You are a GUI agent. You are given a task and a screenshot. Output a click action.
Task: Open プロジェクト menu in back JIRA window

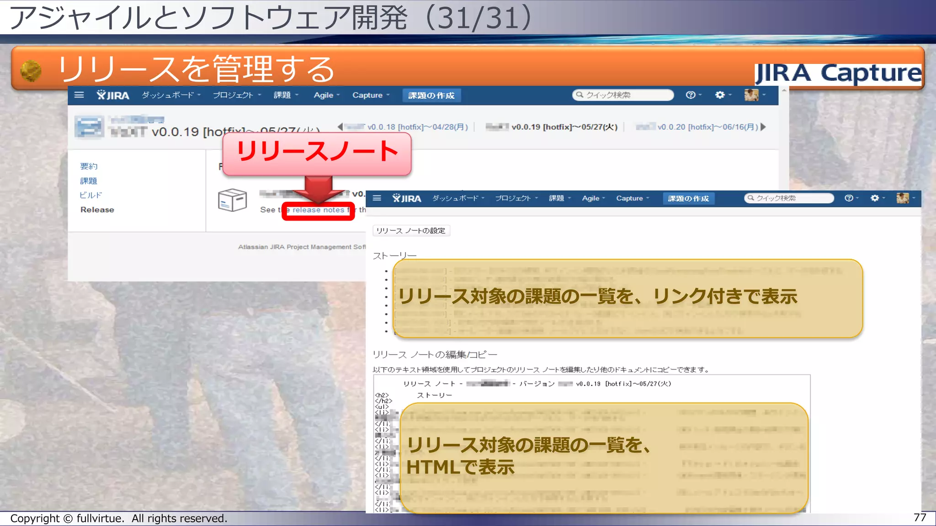(x=236, y=95)
